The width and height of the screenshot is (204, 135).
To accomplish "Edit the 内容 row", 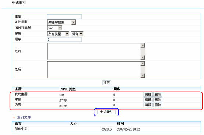I will coord(148,105).
